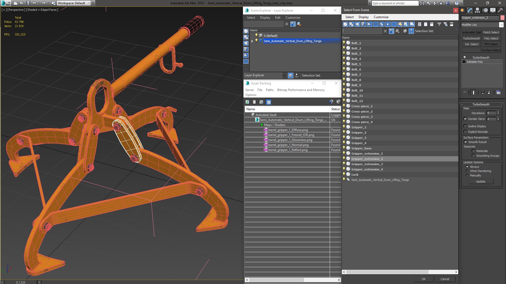Toggle Pin Stack icon below modifier stack

[464, 93]
